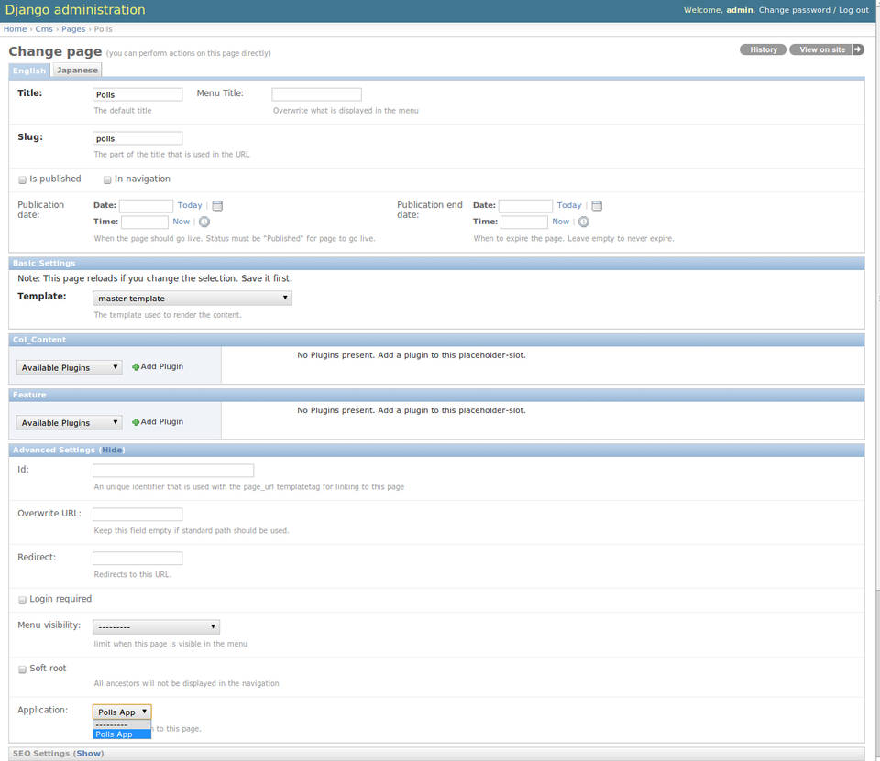Open the publication end time clock icon
880x761 pixels.
tap(584, 222)
